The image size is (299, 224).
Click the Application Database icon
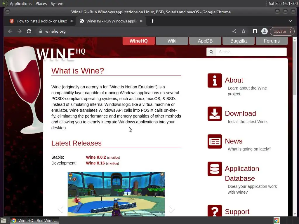tap(215, 169)
